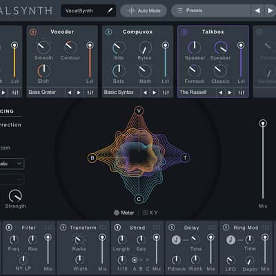Open Compuvox advanced settings sliders icon
276x276 pixels.
(x=166, y=92)
